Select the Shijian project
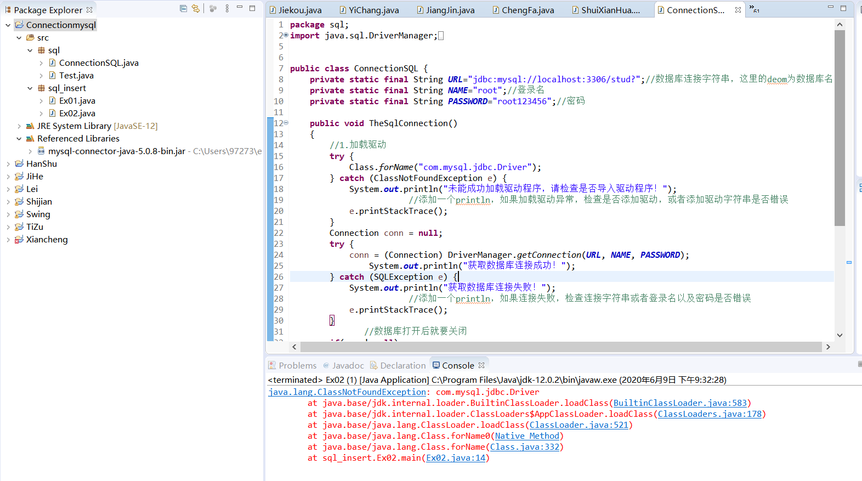The height and width of the screenshot is (481, 862). [x=39, y=201]
